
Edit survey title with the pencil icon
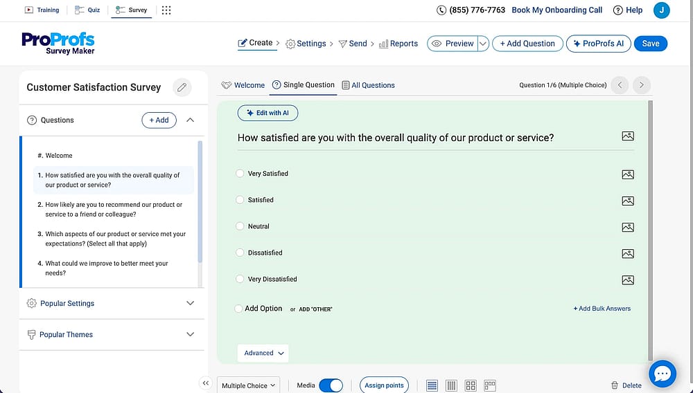pos(182,87)
